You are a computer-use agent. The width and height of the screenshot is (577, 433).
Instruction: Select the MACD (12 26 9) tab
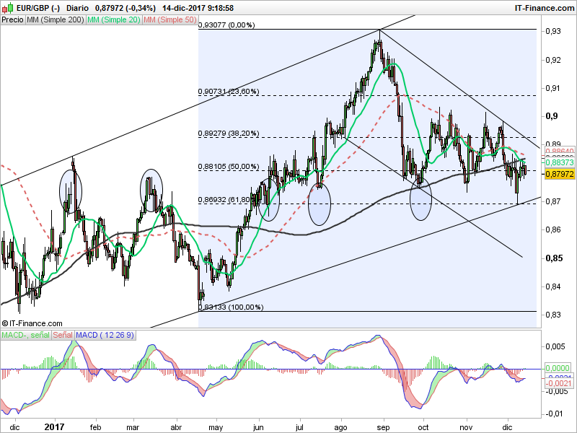click(105, 335)
